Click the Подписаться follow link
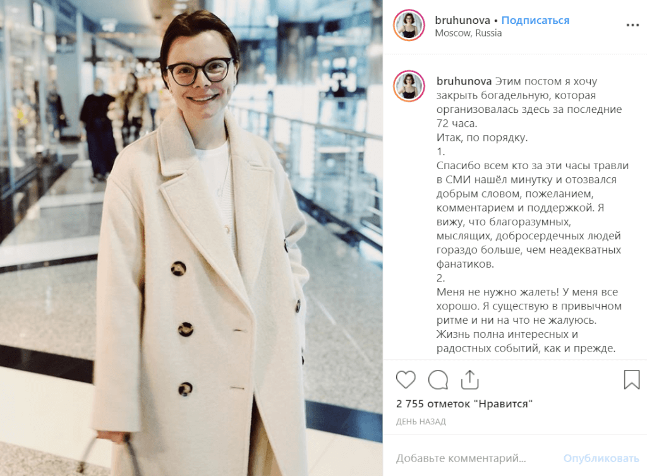The width and height of the screenshot is (647, 476). [535, 20]
